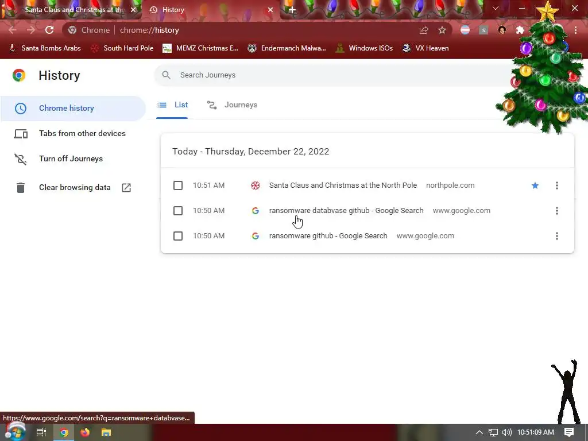Open File Explorer from the taskbar
588x441 pixels.
click(x=106, y=432)
